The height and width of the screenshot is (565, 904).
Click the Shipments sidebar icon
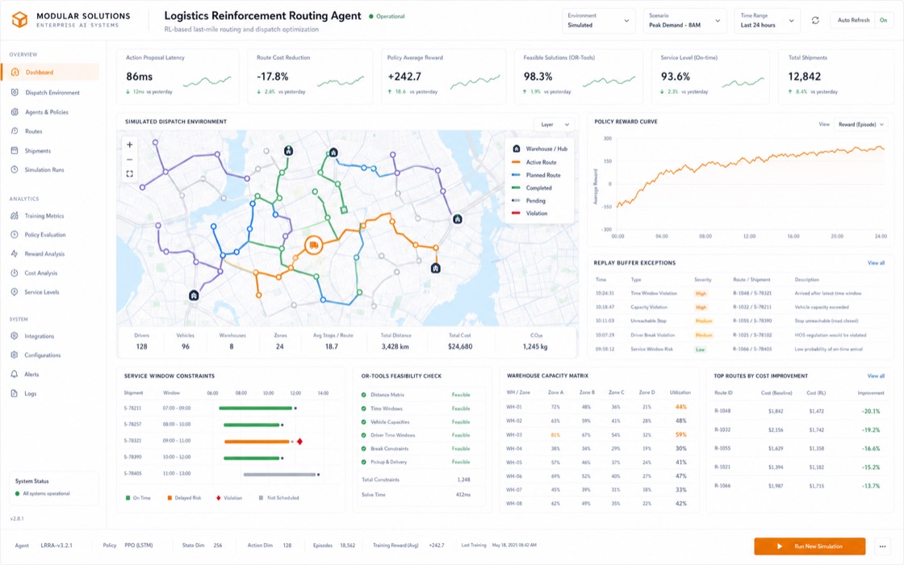(15, 150)
